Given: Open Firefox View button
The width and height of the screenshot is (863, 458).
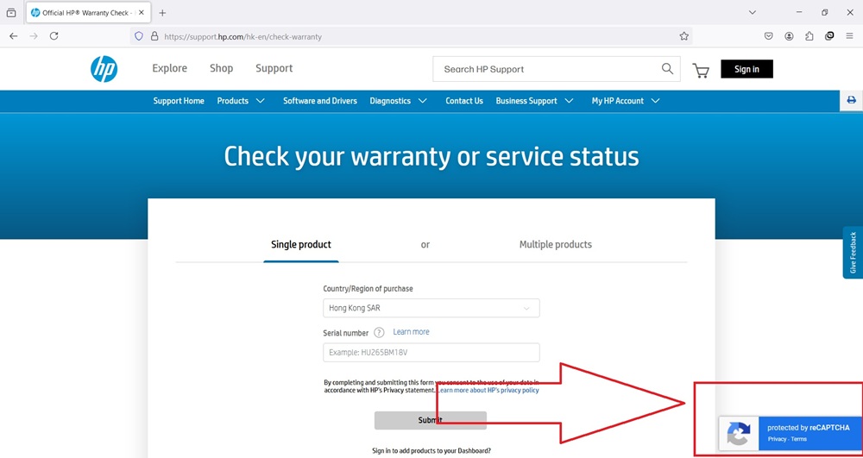Looking at the screenshot, I should (11, 13).
